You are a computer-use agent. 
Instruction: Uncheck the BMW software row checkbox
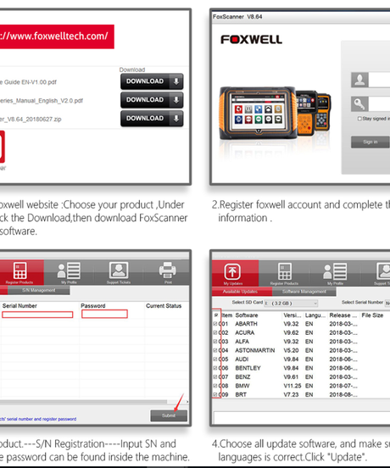215,386
